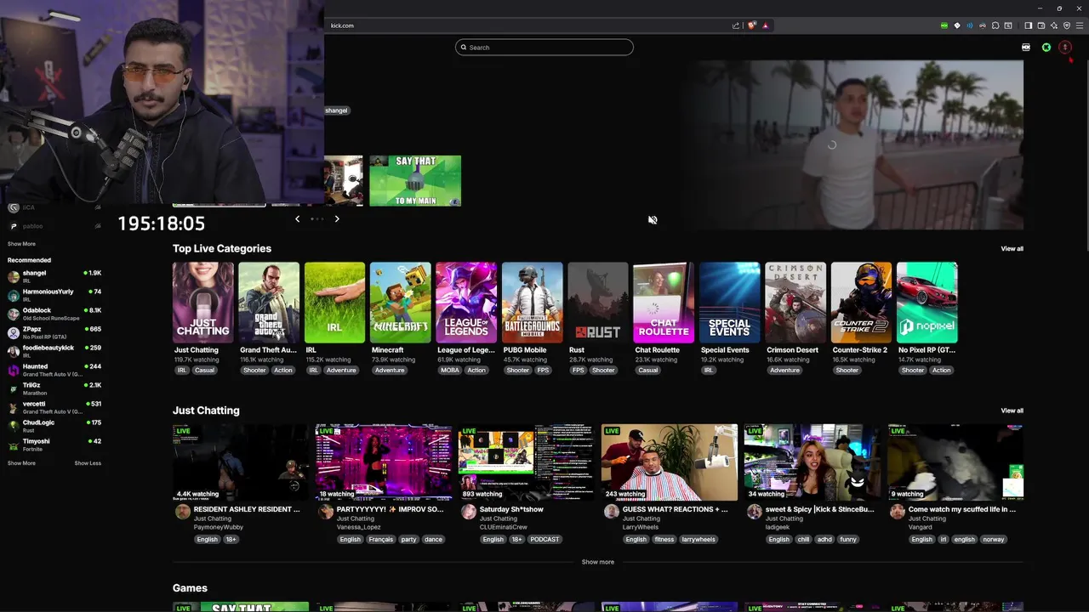Open the Brave Wallet icon
Viewport: 1089px width, 612px height.
(x=1041, y=25)
